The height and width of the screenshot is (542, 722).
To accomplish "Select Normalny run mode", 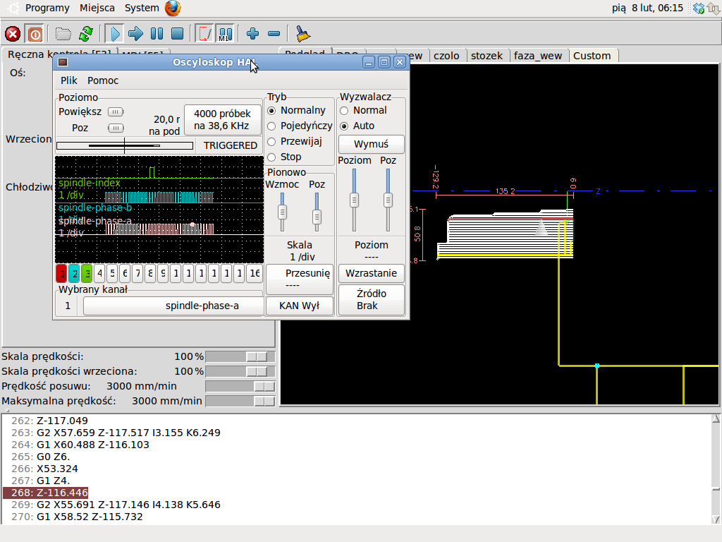I will click(297, 111).
